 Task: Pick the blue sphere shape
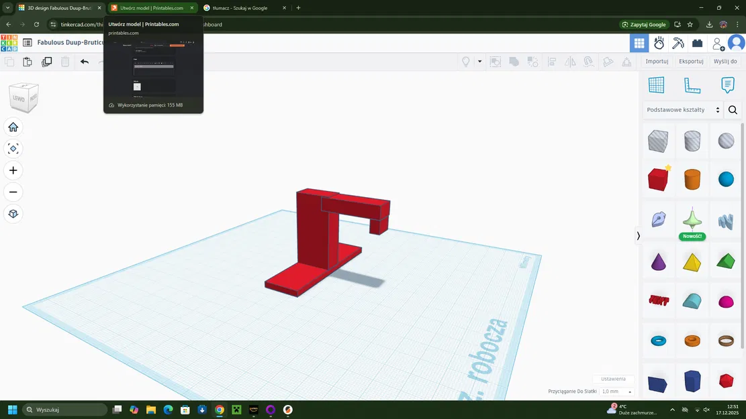[726, 180]
